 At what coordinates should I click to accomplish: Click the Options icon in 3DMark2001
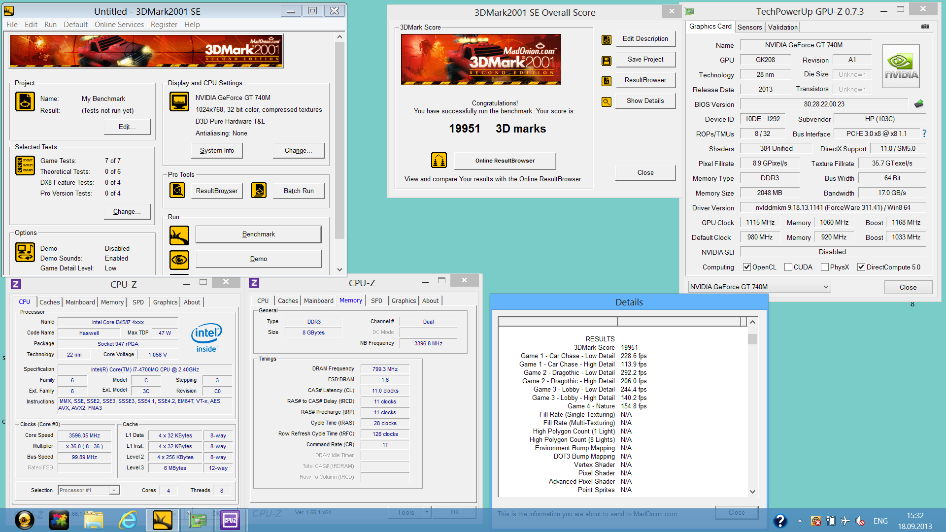25,253
